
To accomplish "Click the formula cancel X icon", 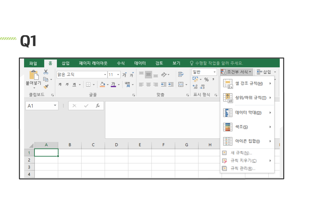I will [74, 106].
